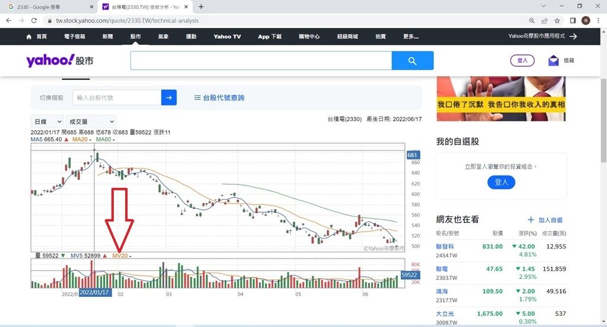Open 股市 in Yahoo nav bar
The width and height of the screenshot is (607, 327).
point(136,37)
